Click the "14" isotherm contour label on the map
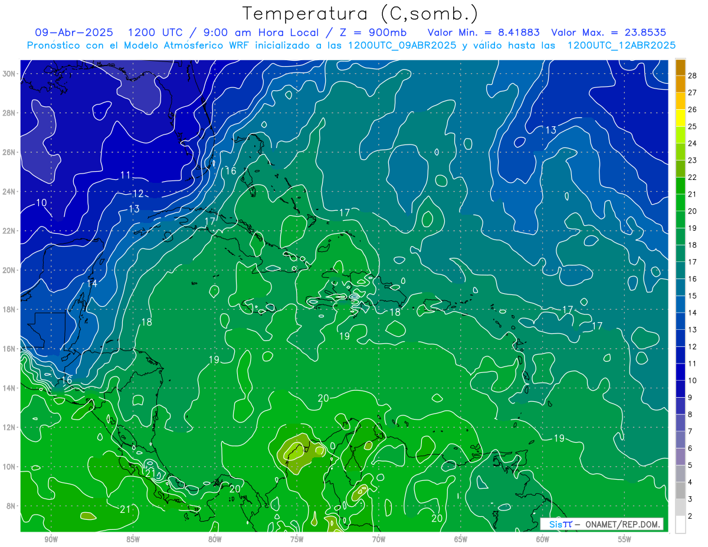708x547 pixels. (91, 283)
